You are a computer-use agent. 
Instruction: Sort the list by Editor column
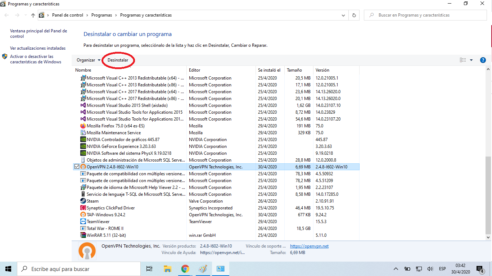coord(222,70)
